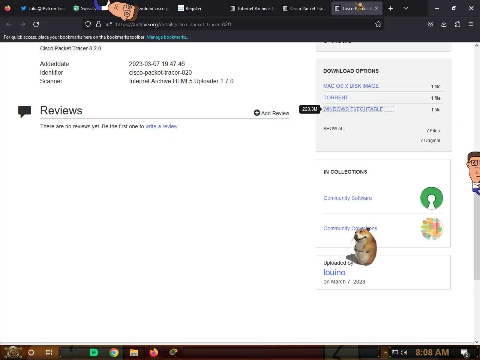Switch to Julia@IPv6 on Twitter tab
Viewport: 480px width, 360px height.
point(42,8)
